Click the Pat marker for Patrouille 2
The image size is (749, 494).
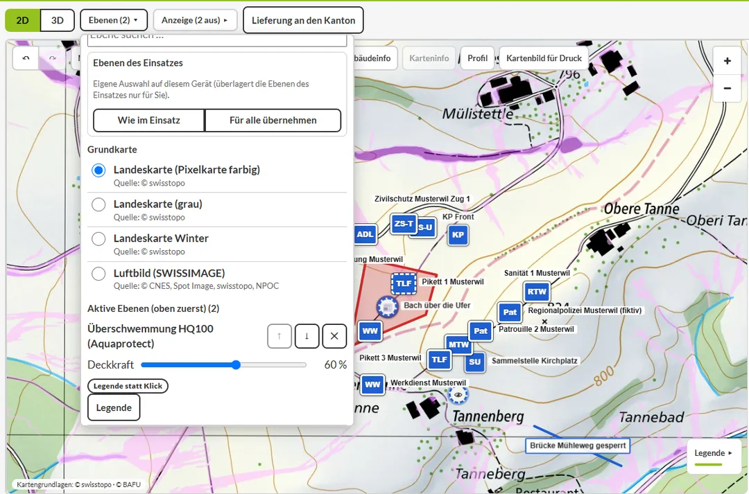coord(481,330)
